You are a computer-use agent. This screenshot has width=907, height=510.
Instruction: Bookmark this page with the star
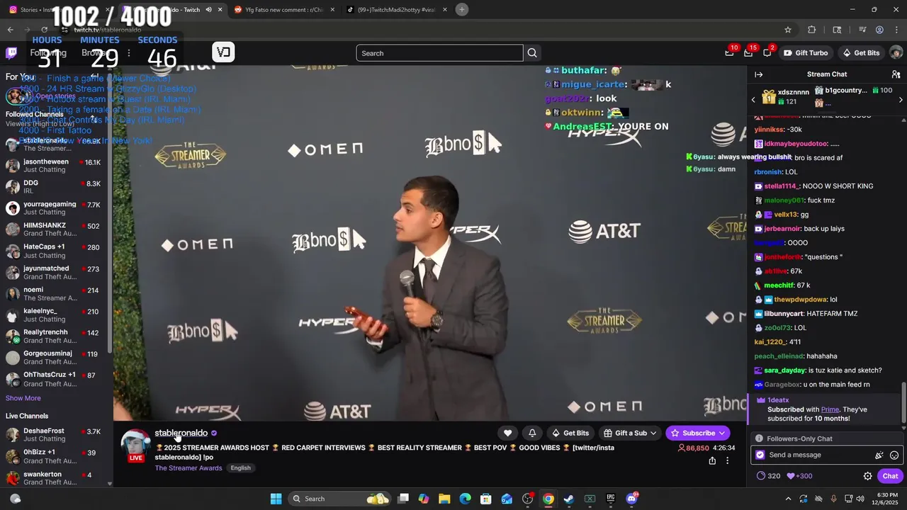(x=787, y=30)
